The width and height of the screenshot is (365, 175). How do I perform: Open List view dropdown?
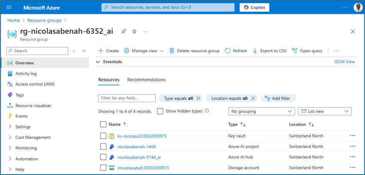(x=325, y=112)
